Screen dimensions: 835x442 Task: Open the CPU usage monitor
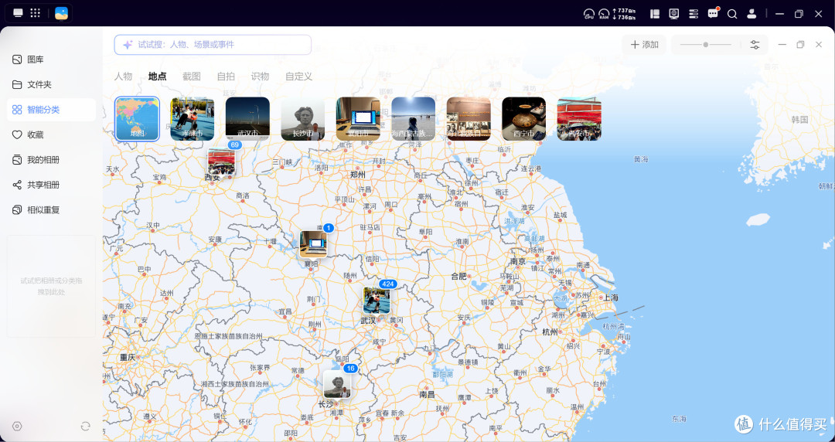pos(588,14)
